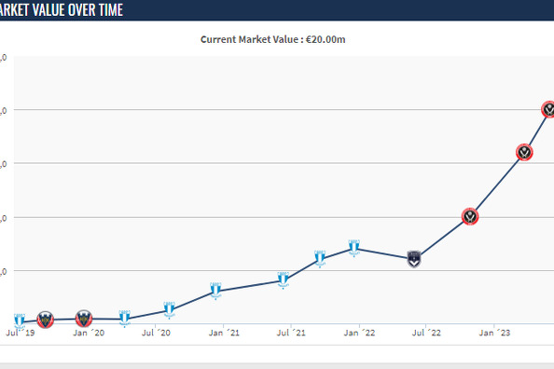Click the Malmö crest between Jan '20 and Jul '20
This screenshot has height=369, width=554.
tap(124, 319)
